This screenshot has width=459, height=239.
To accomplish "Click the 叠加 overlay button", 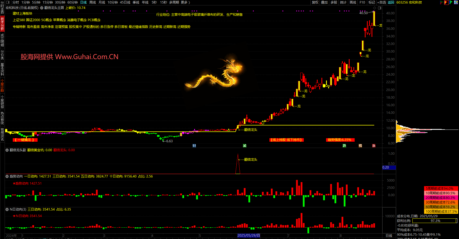I will 324,2.
